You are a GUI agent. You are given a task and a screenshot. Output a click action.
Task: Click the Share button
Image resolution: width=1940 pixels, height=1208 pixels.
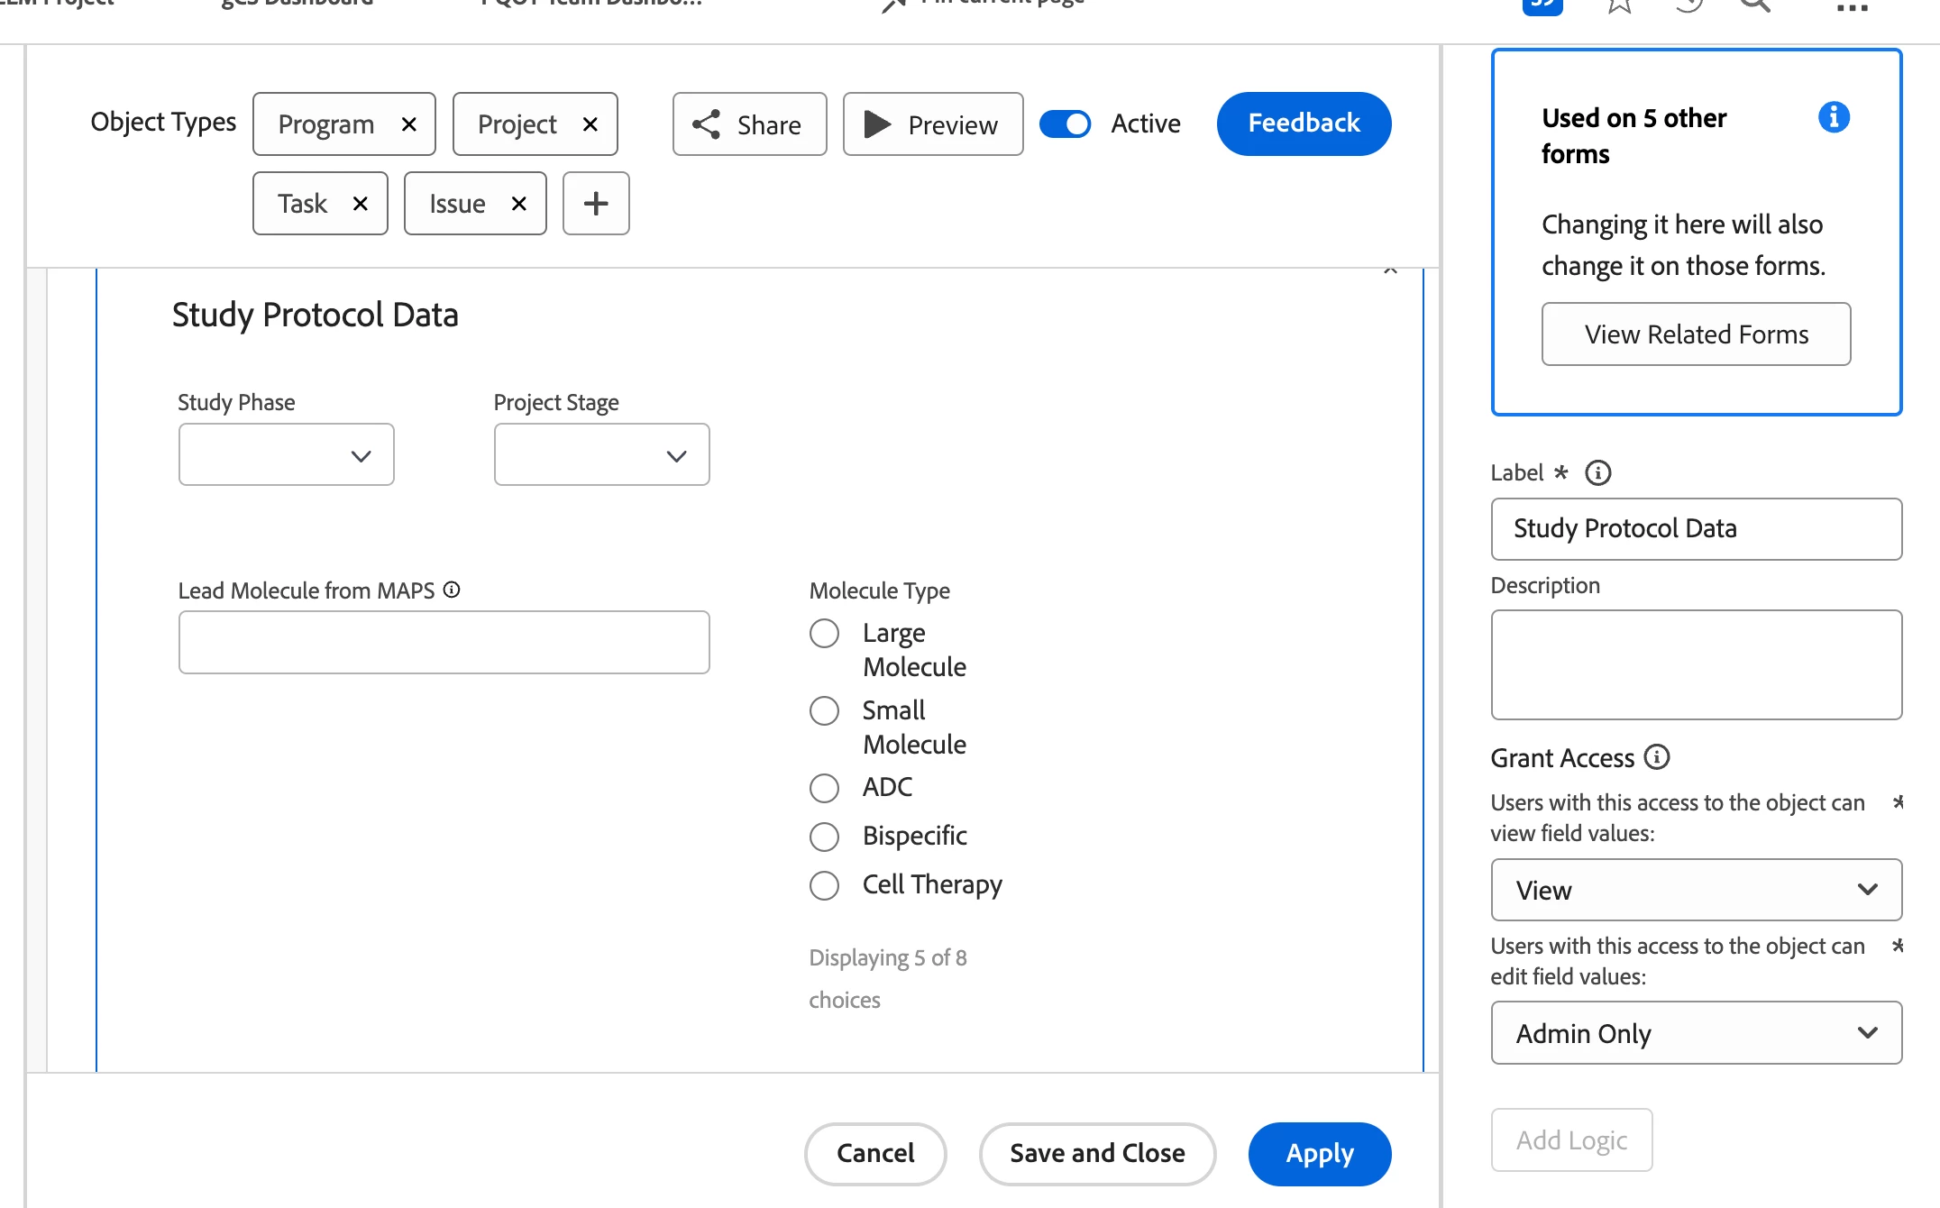tap(748, 124)
